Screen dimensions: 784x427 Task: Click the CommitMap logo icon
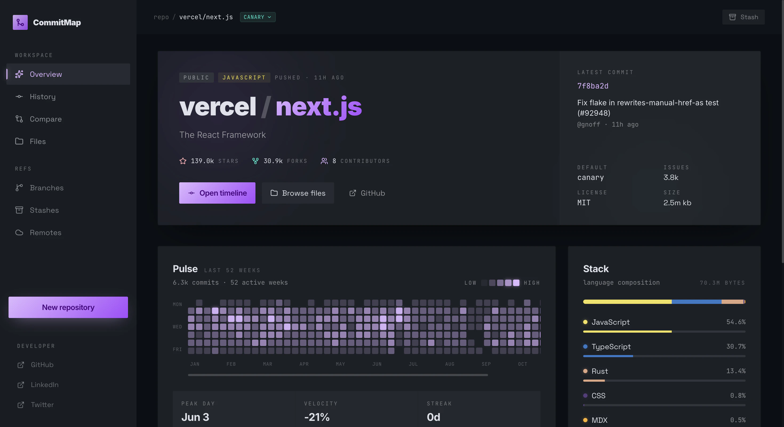(20, 22)
